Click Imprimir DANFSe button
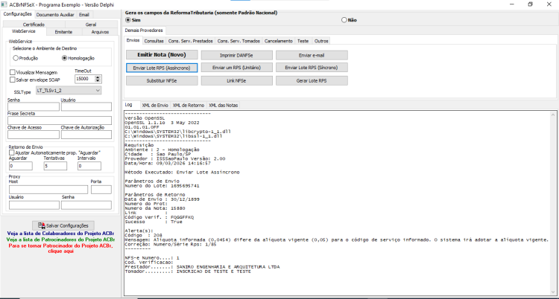Viewport: 559px width, 299px height. (x=237, y=55)
